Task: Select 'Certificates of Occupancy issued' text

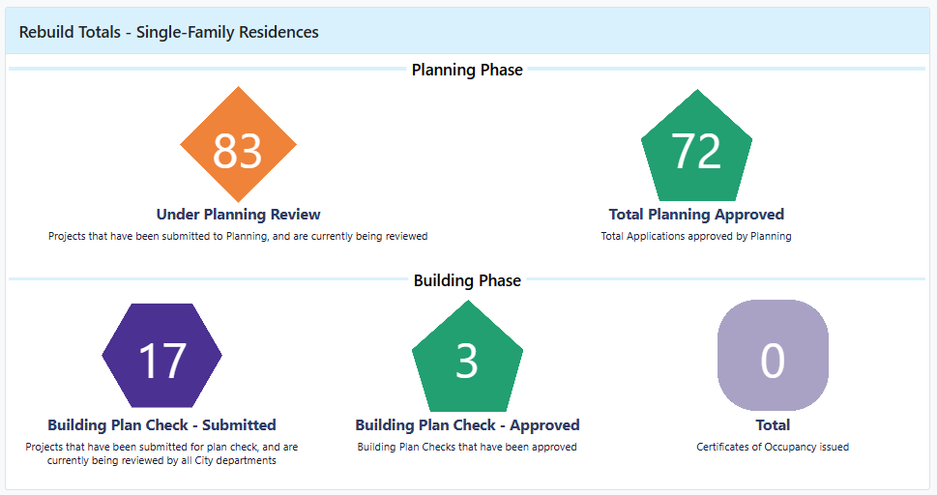Action: click(x=773, y=447)
